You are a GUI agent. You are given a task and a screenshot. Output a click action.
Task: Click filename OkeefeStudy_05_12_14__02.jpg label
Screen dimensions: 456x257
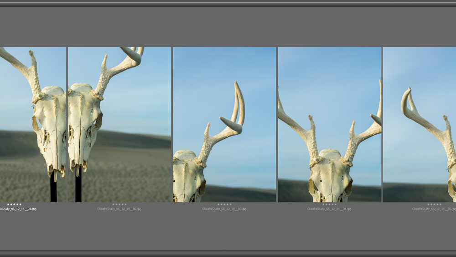pyautogui.click(x=119, y=209)
